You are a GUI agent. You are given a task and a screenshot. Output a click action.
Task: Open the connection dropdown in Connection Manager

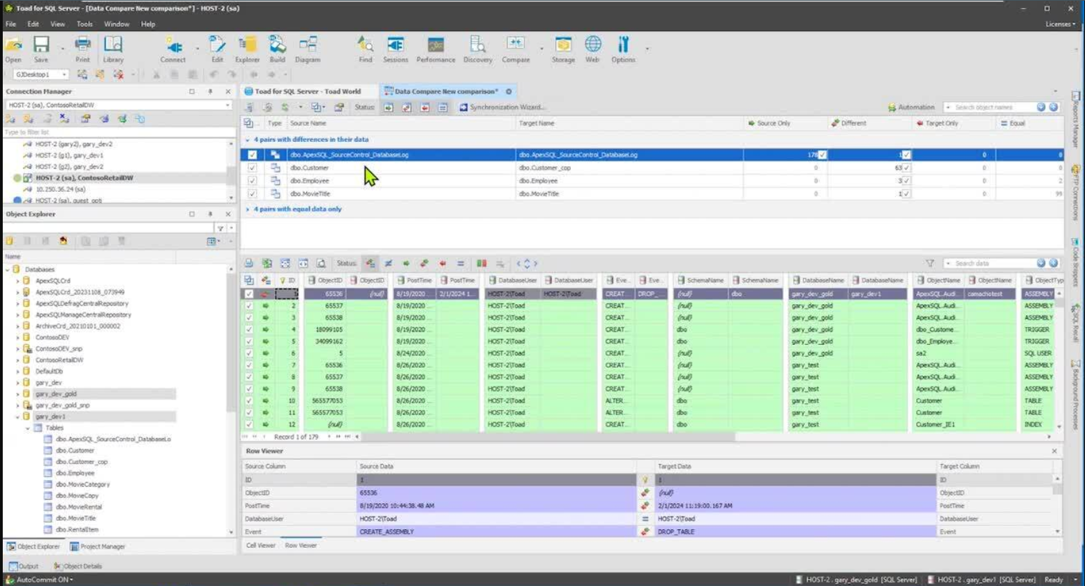[x=227, y=105]
